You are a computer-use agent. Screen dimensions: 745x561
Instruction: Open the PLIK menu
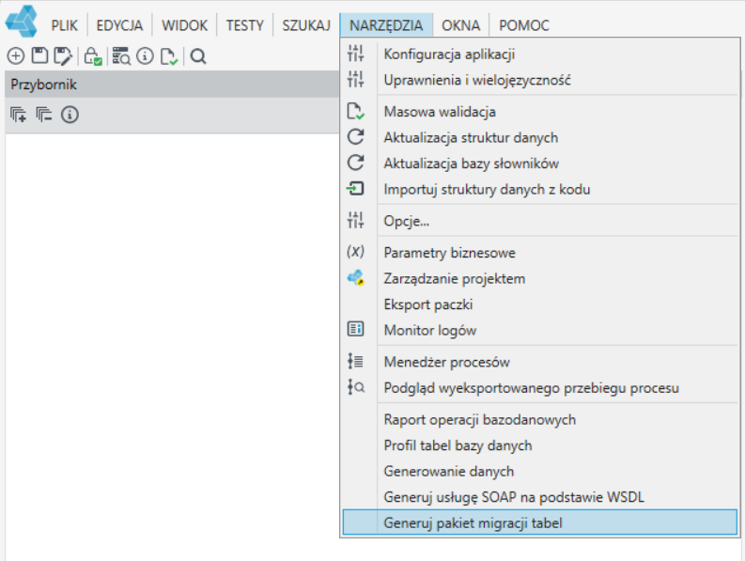point(64,25)
